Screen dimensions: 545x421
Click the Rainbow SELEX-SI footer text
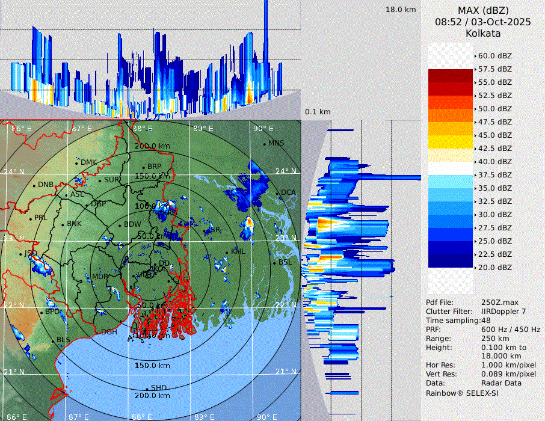pyautogui.click(x=462, y=393)
